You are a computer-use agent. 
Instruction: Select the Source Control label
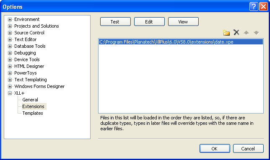29,33
